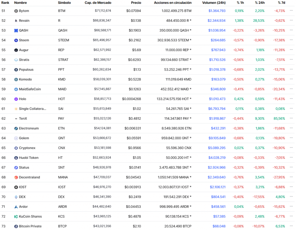Open the KuCoin Shares name link
This screenshot has height=230, width=296.
click(30, 217)
